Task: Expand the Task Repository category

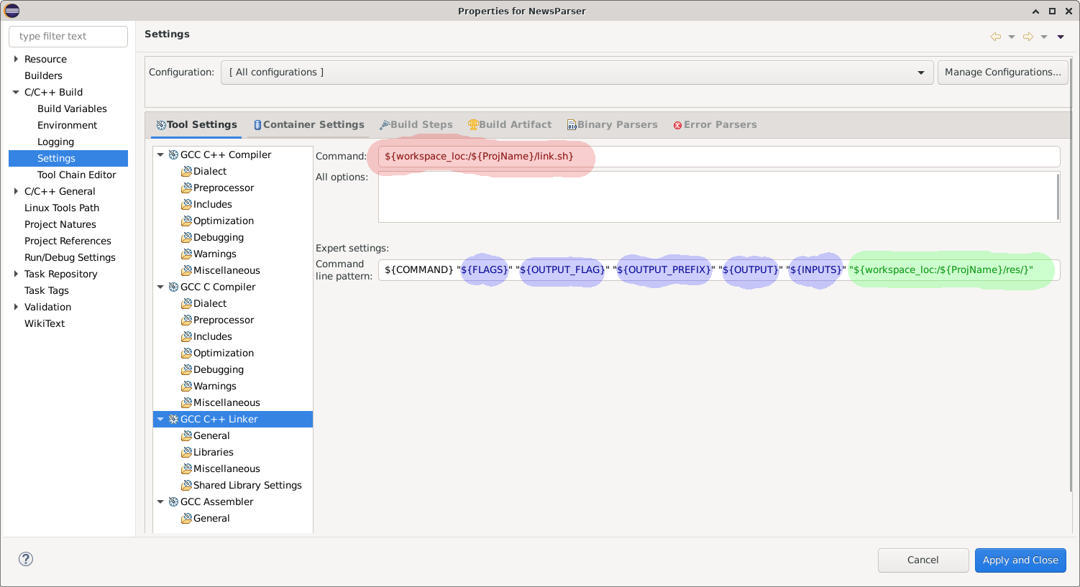Action: [x=16, y=274]
